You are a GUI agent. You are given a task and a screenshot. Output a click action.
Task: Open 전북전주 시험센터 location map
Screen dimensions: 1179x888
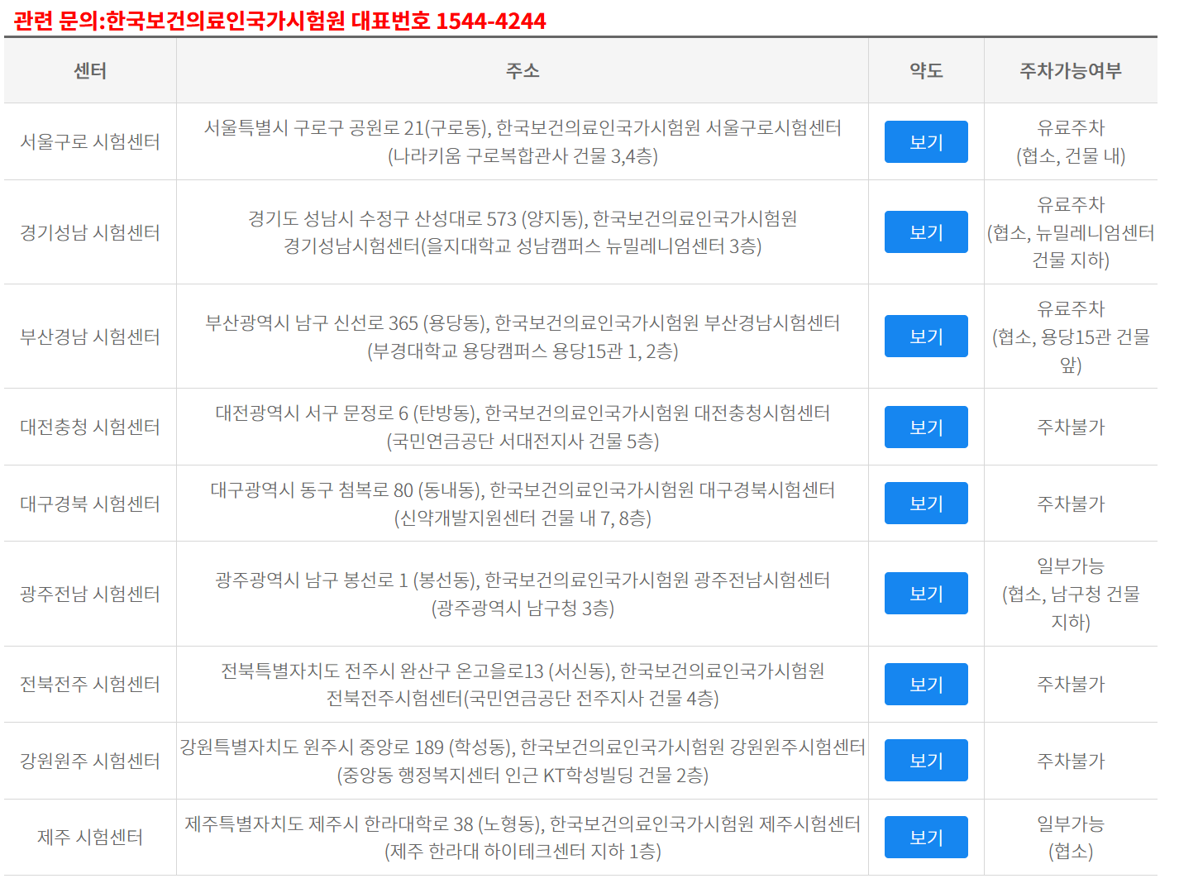(925, 684)
